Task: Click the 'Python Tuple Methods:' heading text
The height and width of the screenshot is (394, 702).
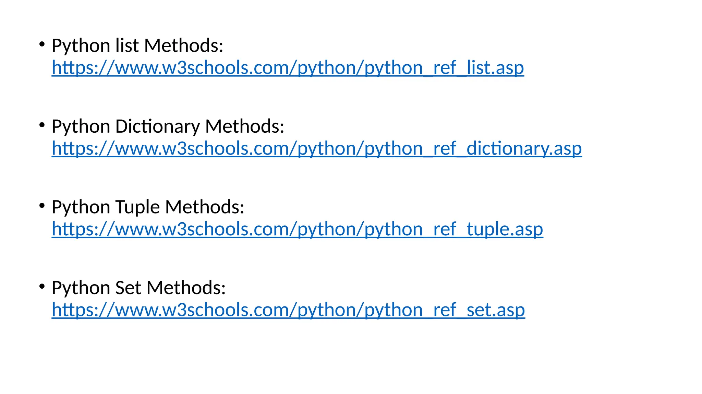Action: coord(148,207)
